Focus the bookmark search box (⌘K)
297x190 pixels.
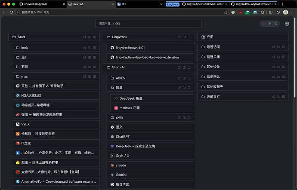[148, 24]
